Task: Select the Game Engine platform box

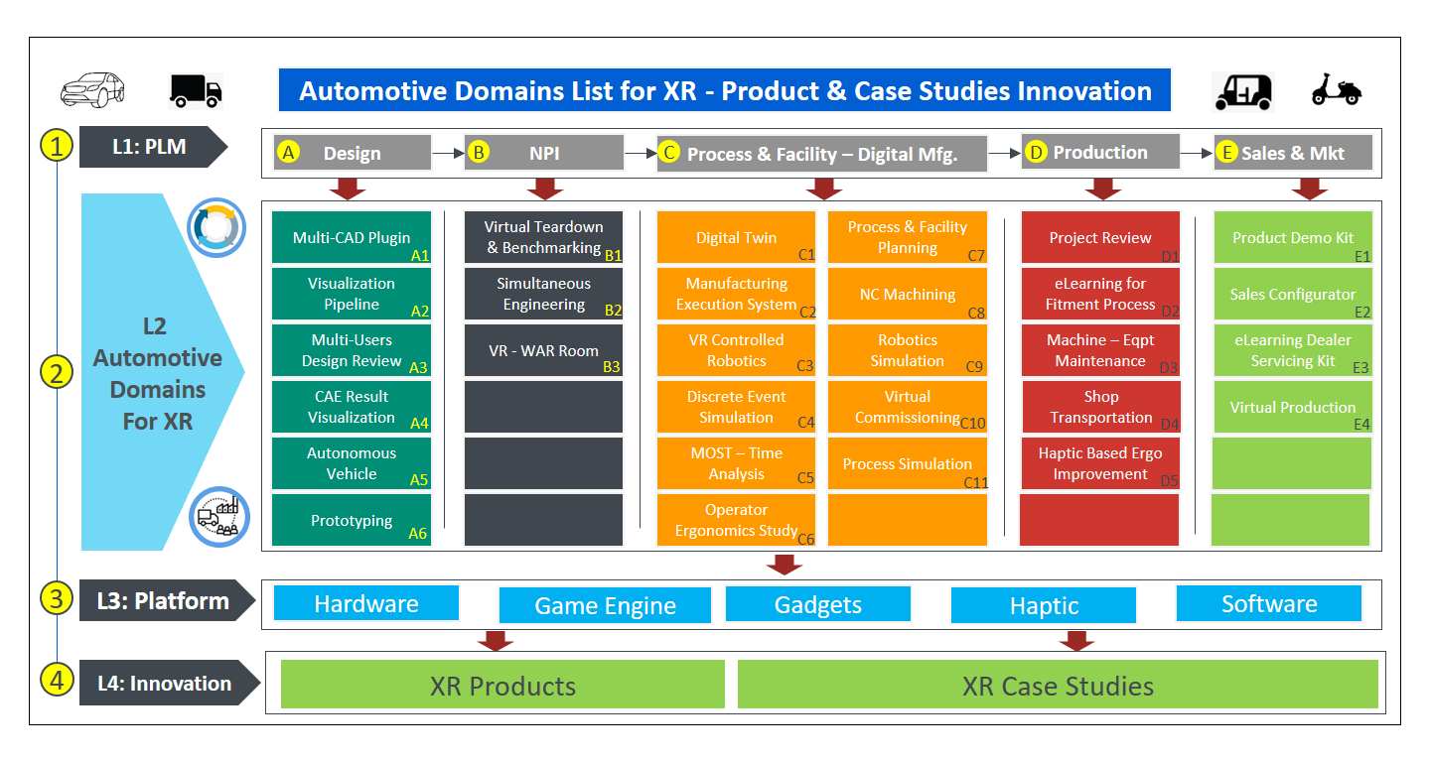Action: pyautogui.click(x=605, y=605)
